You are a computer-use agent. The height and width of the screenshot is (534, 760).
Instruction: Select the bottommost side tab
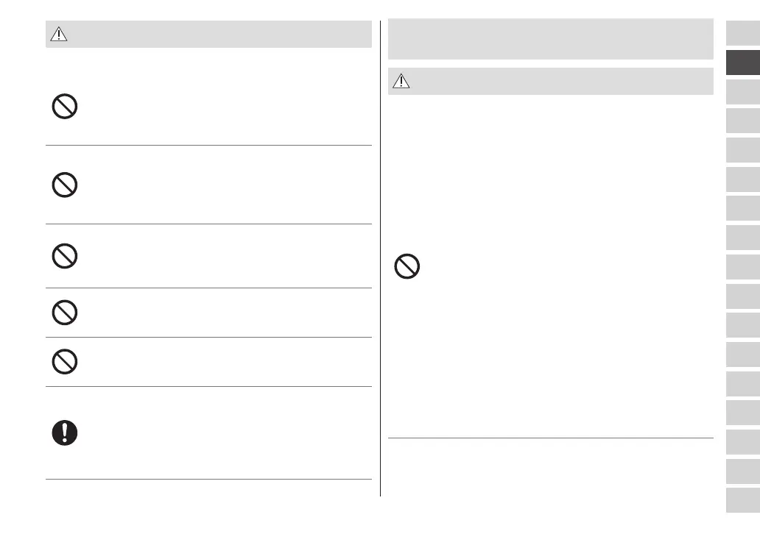tap(742, 500)
